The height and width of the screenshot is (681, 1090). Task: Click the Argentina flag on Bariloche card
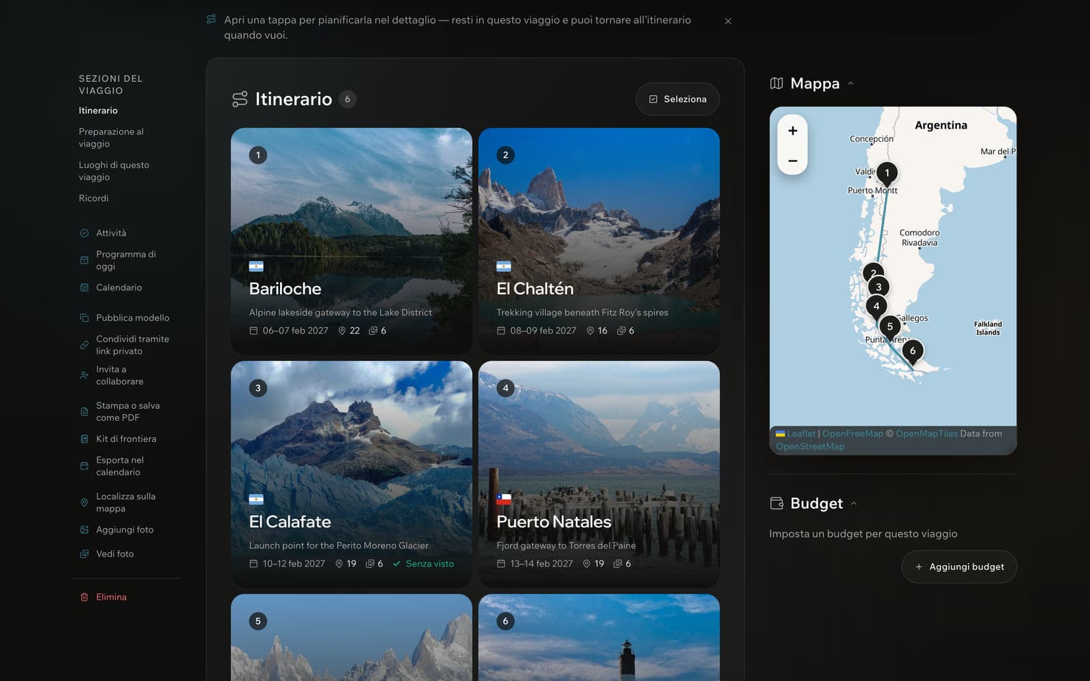[256, 266]
